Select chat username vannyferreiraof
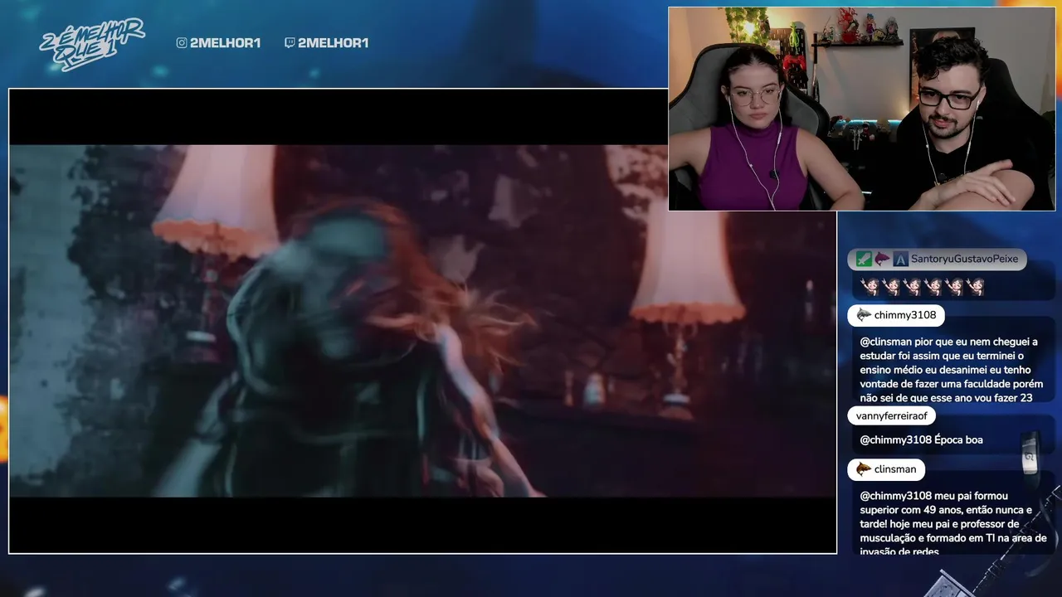Screen dimensions: 1062x597 (x=892, y=416)
